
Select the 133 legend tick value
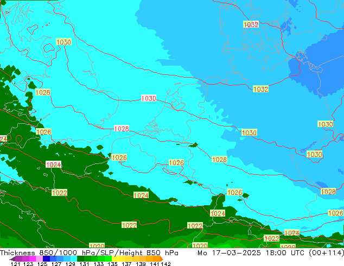point(99,264)
